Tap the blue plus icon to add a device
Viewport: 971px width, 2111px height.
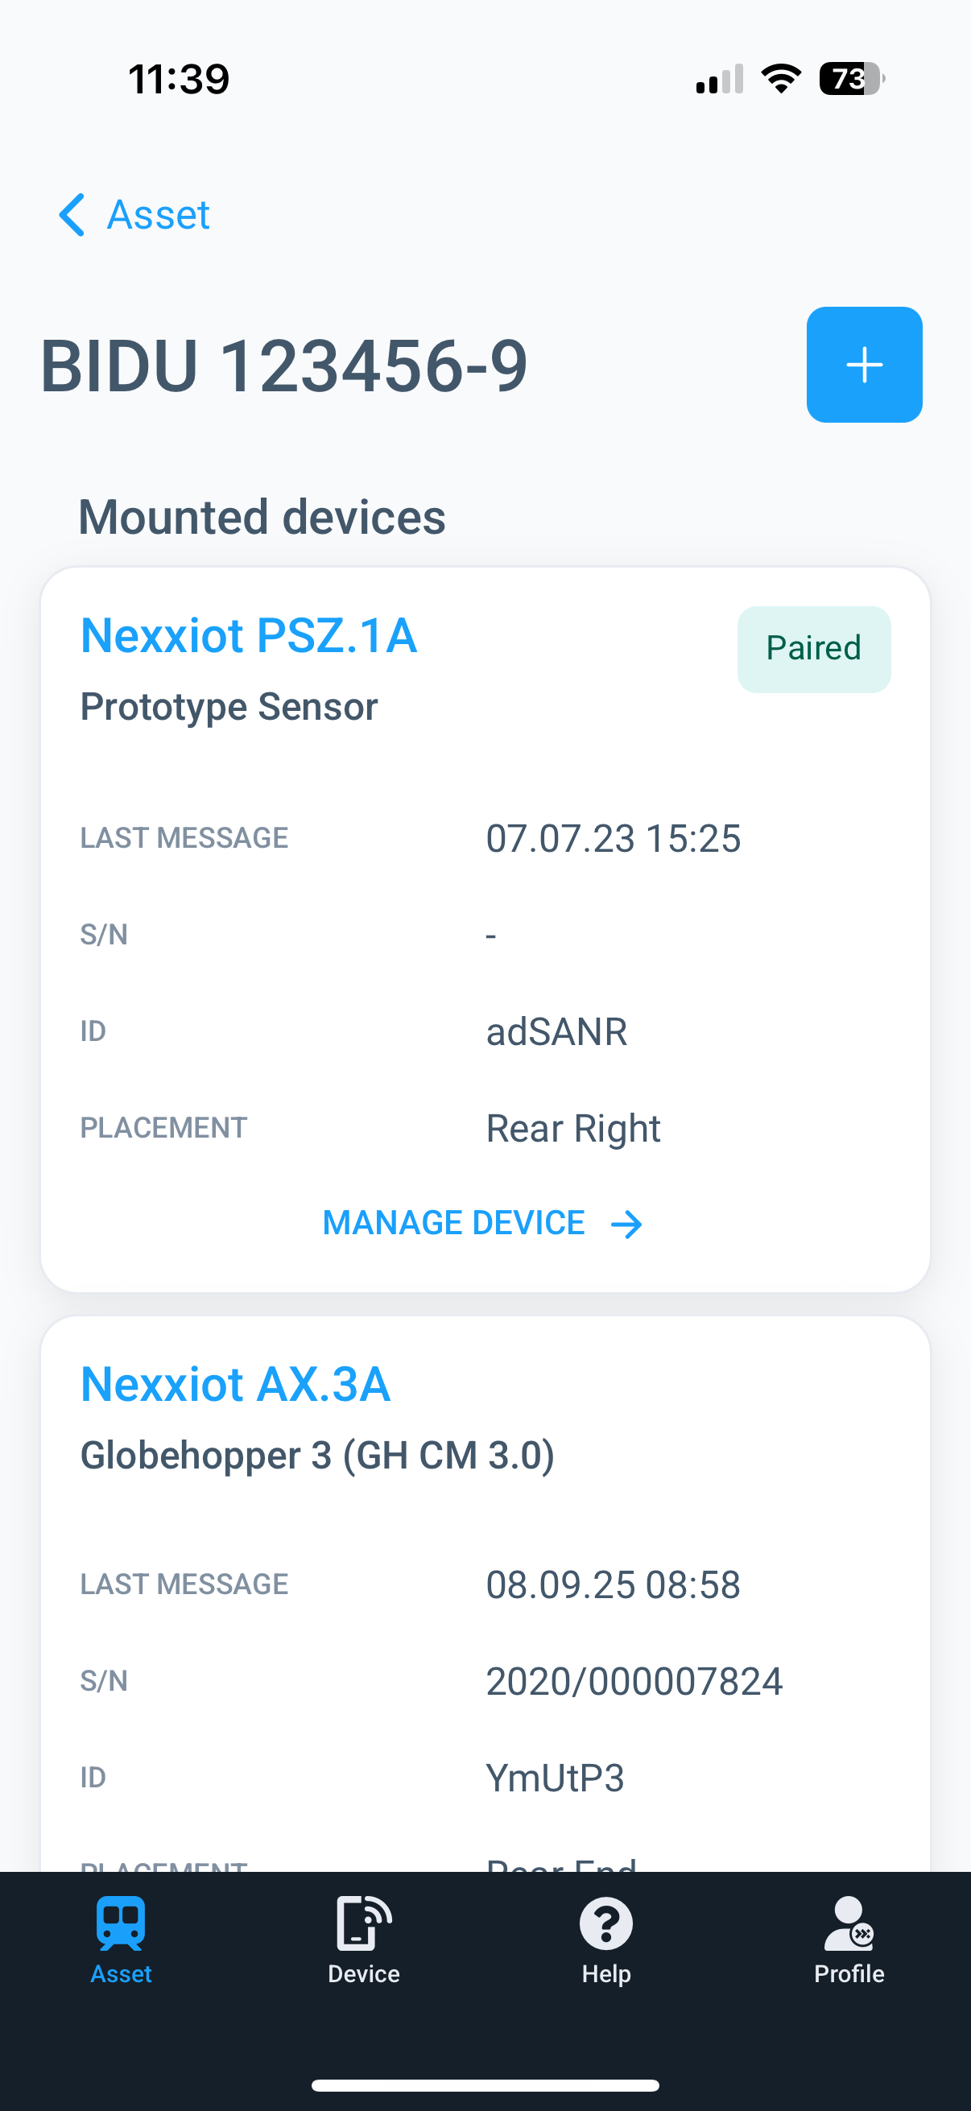click(x=865, y=365)
